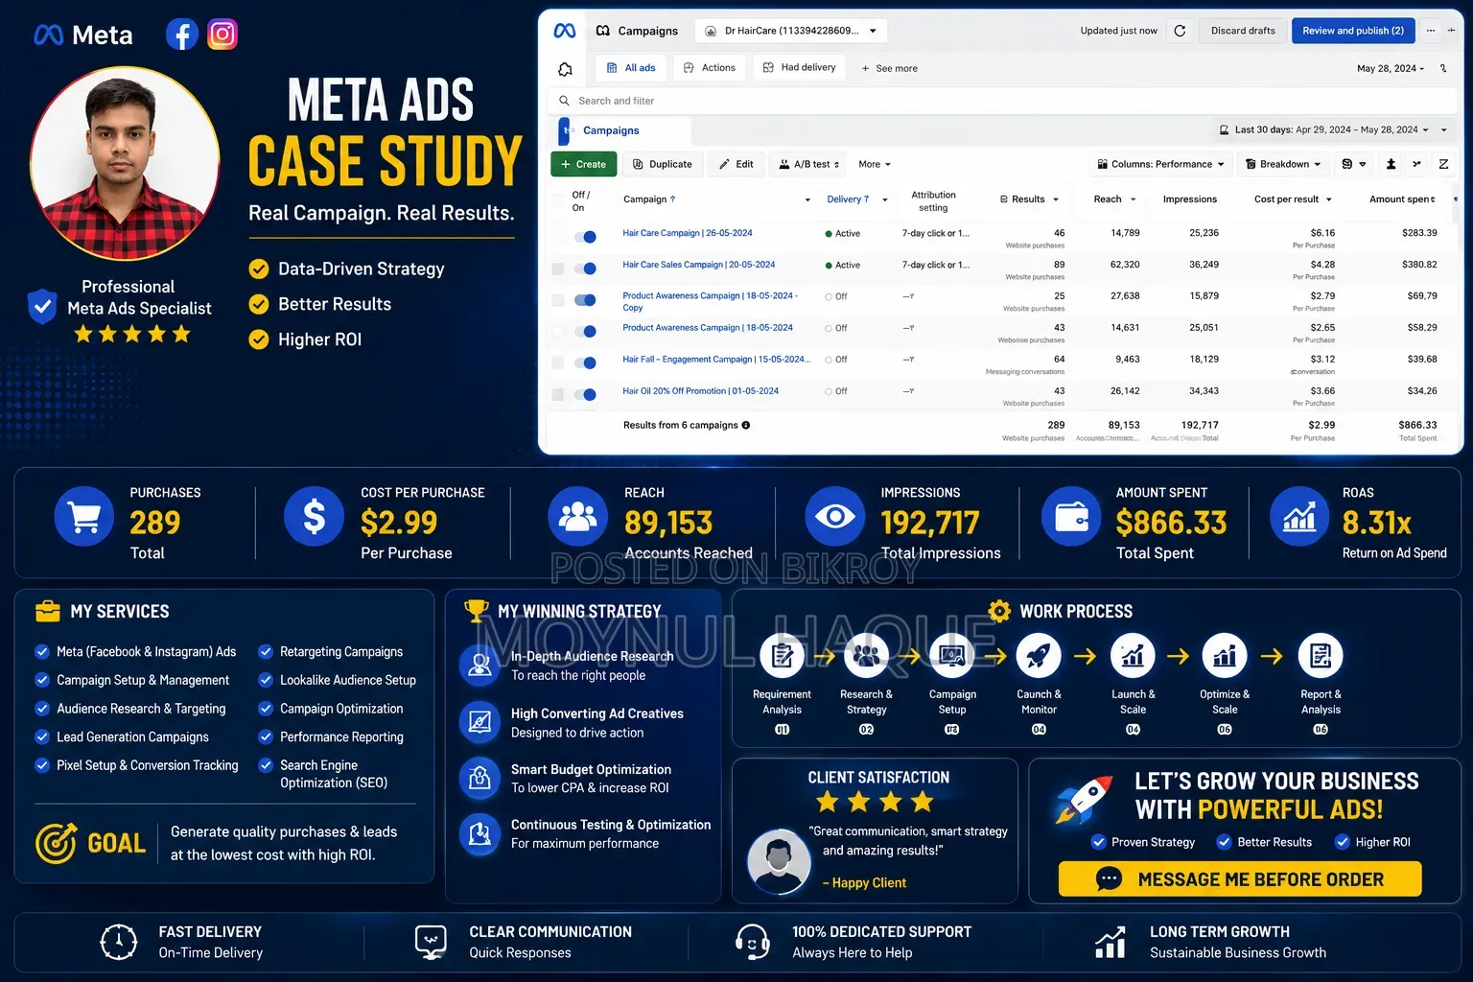The image size is (1473, 982).
Task: Click the Search and filter field
Action: pyautogui.click(x=1001, y=101)
